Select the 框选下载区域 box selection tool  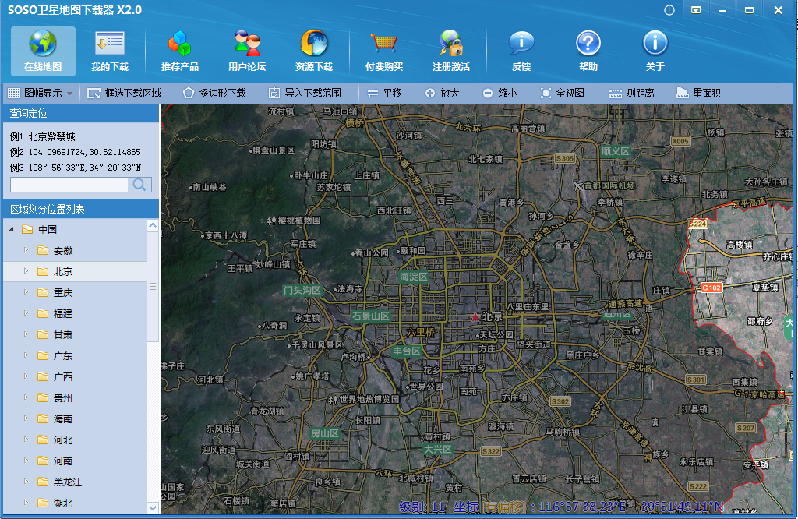coord(124,93)
